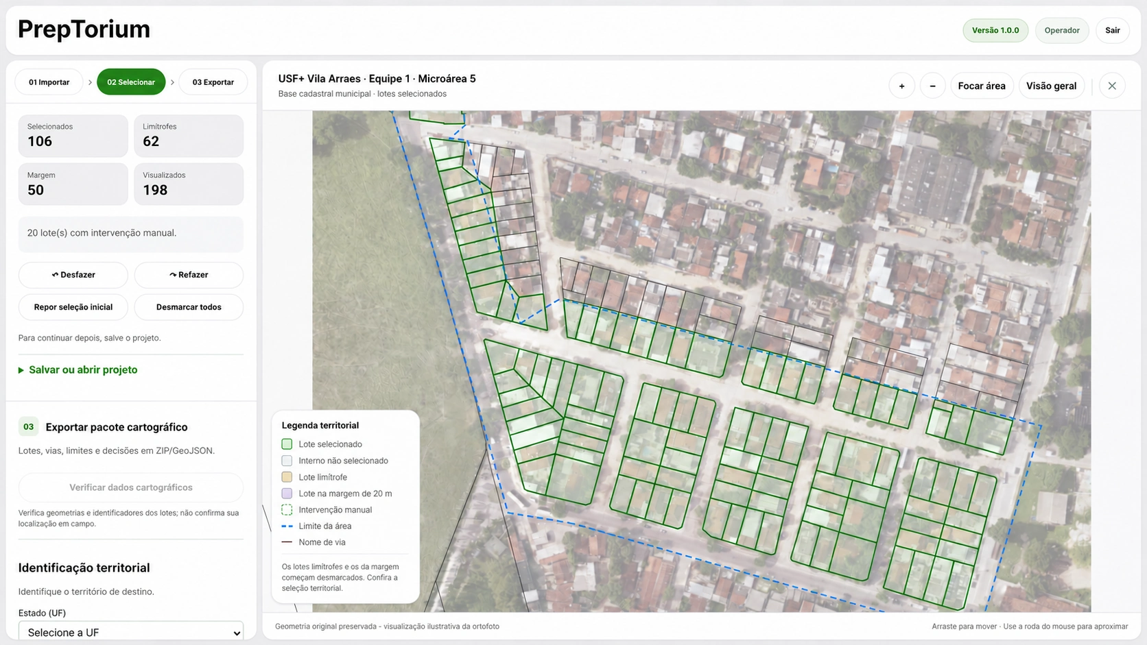Click Desmarcar todos
This screenshot has height=645, width=1147.
[189, 307]
